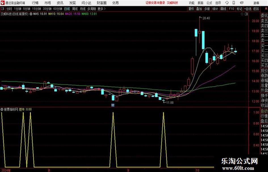Toggle the panel layout icon left of 分时
Screen dimensions: 268x172
(x=3, y=9)
